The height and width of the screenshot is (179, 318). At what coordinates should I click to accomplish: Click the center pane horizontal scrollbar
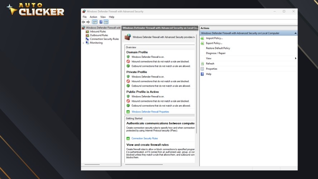pyautogui.click(x=144, y=164)
